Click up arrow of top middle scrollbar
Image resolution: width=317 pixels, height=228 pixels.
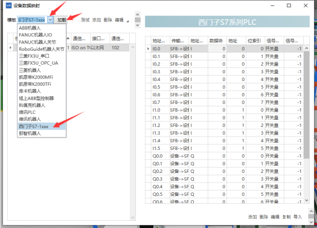138,15
